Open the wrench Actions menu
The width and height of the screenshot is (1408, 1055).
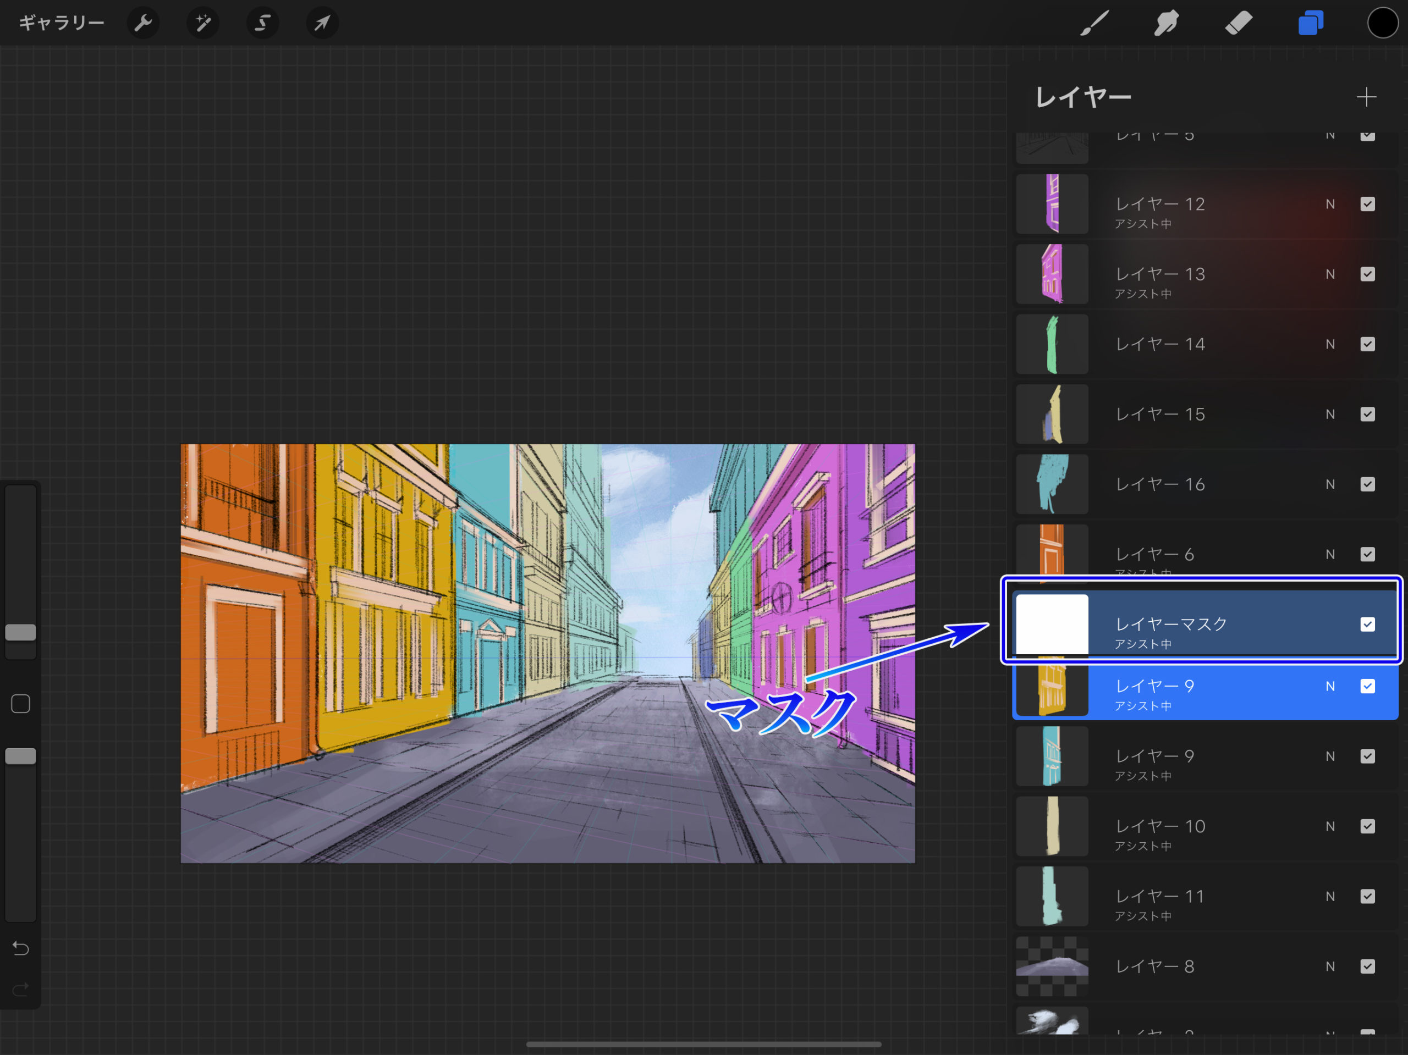[x=143, y=24]
